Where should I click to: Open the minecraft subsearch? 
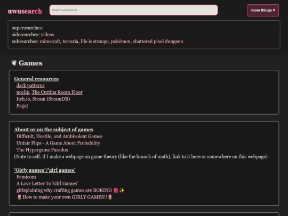pos(50,41)
